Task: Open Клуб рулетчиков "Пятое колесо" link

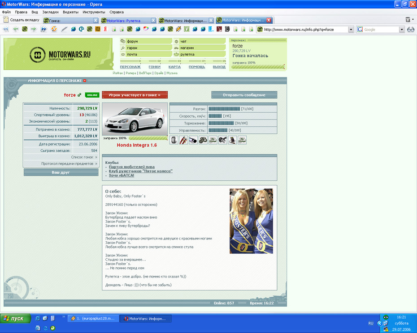Action: [x=141, y=171]
